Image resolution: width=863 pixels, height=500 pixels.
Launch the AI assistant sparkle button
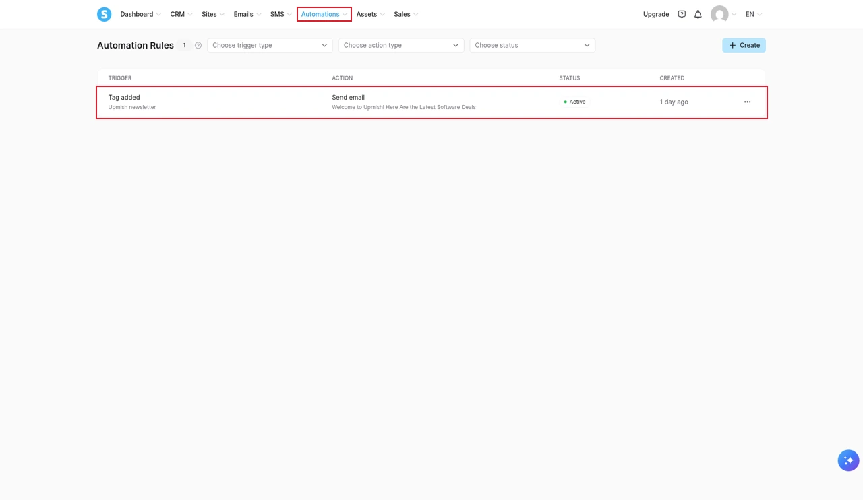point(848,460)
